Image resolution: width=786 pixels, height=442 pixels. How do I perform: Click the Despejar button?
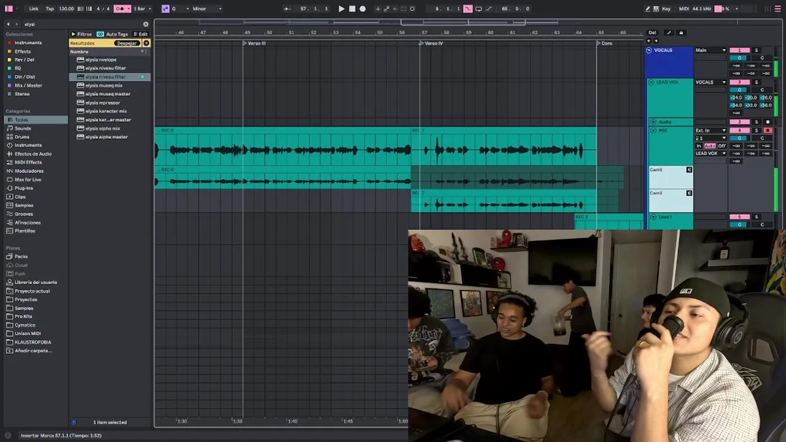pos(127,43)
